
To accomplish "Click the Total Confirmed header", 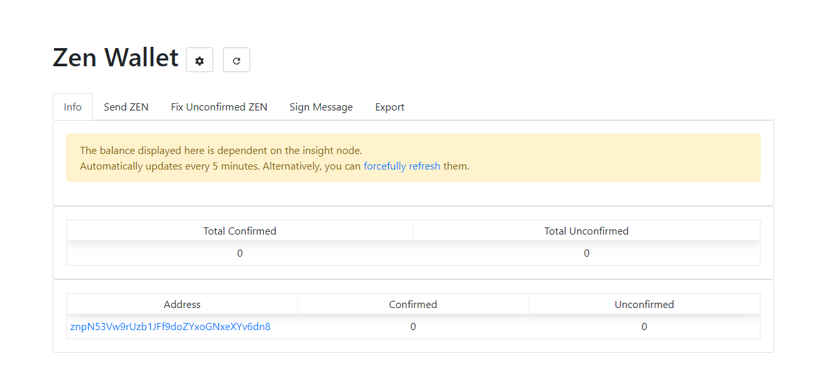I will [240, 231].
